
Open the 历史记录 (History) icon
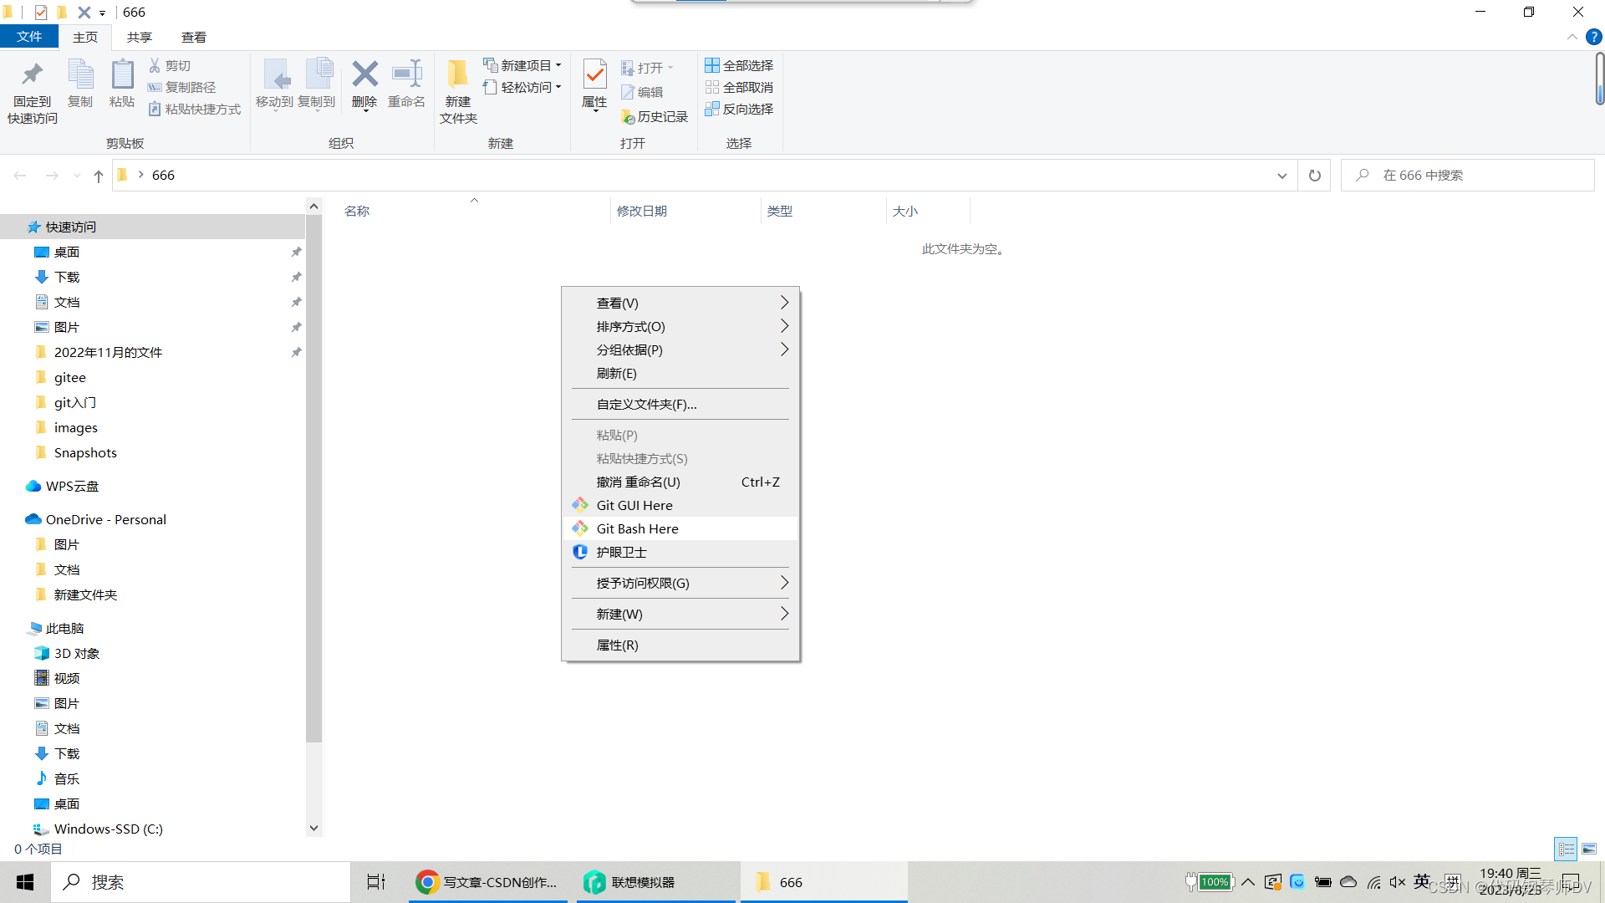click(655, 116)
